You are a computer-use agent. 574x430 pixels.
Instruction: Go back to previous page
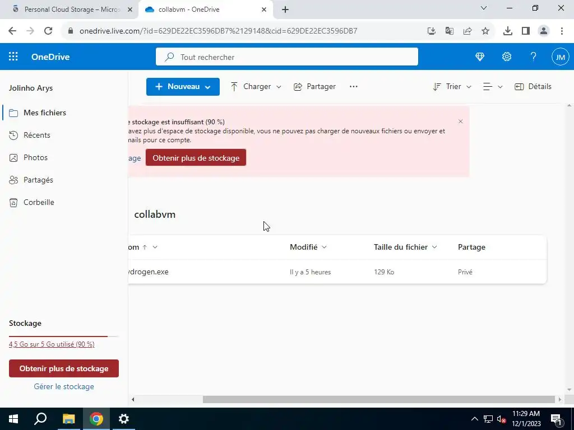point(12,31)
